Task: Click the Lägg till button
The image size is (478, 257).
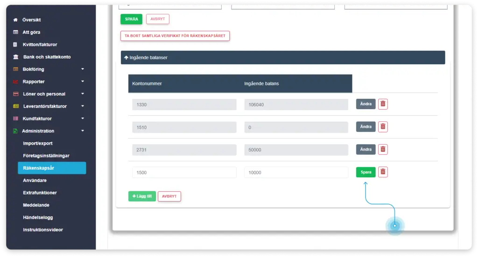Action: (142, 196)
